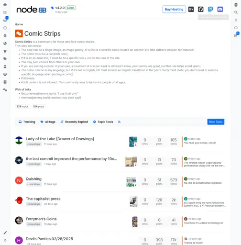Open the GitHub icon in header
Image resolution: width=241 pixels, height=245 pixels.
(x=201, y=9)
